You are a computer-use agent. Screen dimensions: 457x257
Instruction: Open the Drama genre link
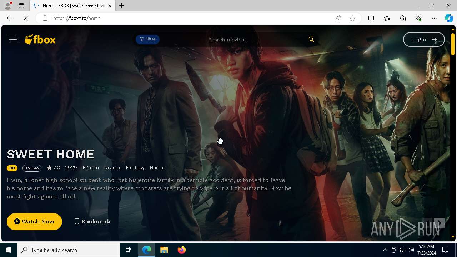coord(112,167)
